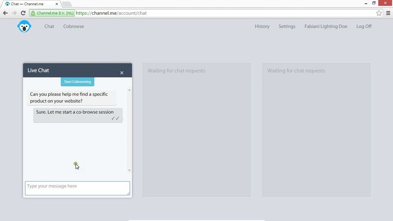Screen dimensions: 393x221
Task: Click the chat scrollbar up arrow
Action: click(x=129, y=90)
